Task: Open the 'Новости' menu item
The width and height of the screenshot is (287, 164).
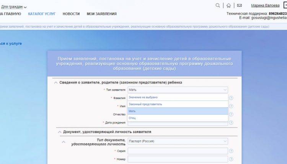Action: 71,14
